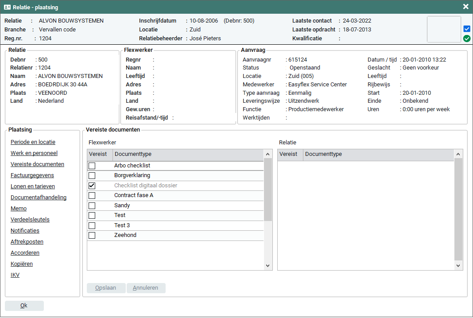The image size is (473, 318).
Task: Tick the Borgverklaring required checkbox
Action: (x=92, y=175)
